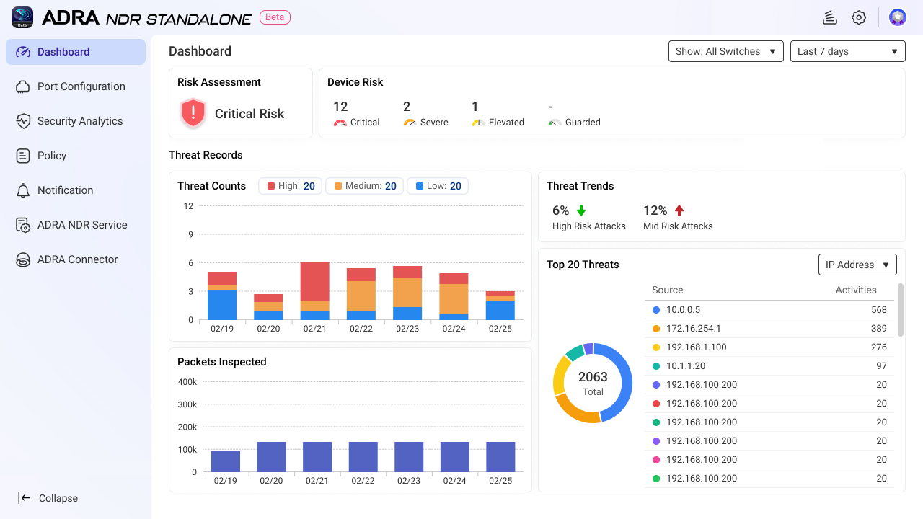Click the ADRA Connector icon
Viewport: 923px width, 519px height.
[x=23, y=259]
